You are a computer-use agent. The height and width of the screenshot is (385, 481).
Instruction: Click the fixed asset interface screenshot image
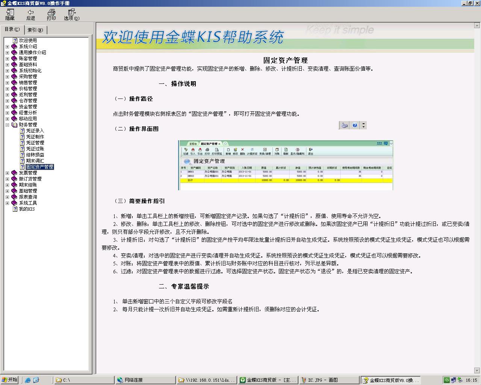coord(286,165)
